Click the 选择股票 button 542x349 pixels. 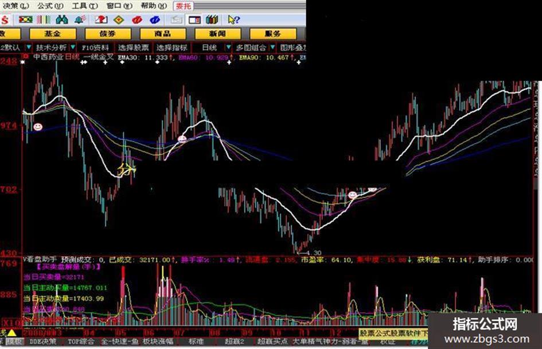click(x=133, y=48)
